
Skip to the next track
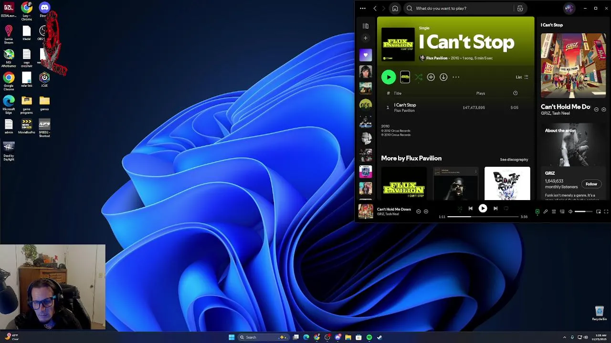pos(495,209)
